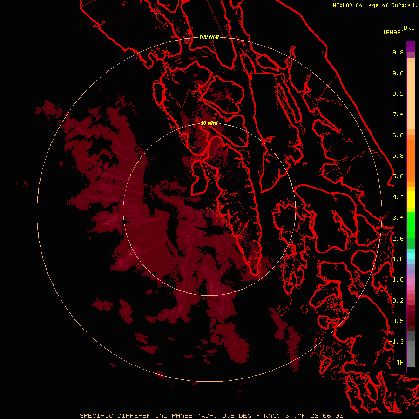The height and width of the screenshot is (419, 419).
Task: Select the TH threshold label
Action: (x=400, y=363)
